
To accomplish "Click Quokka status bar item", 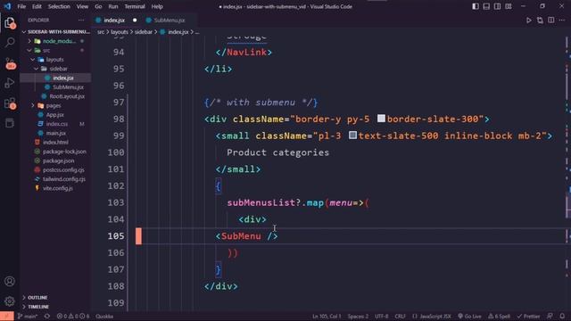I will point(104,317).
